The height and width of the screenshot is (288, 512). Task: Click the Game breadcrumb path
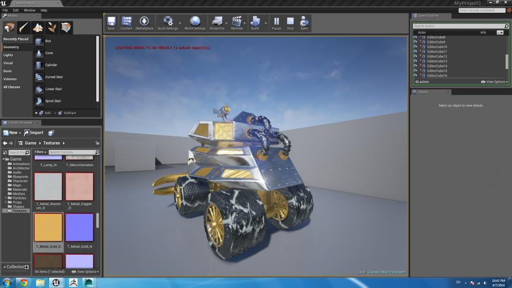[x=30, y=143]
